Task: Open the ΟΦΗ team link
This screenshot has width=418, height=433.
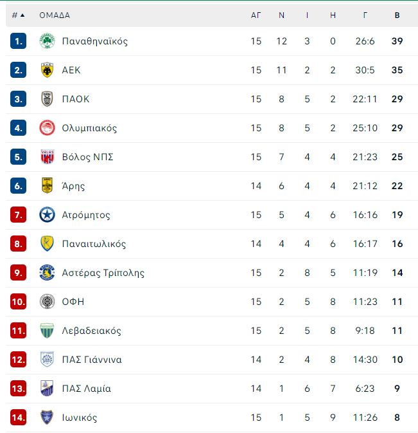Action: coord(73,302)
